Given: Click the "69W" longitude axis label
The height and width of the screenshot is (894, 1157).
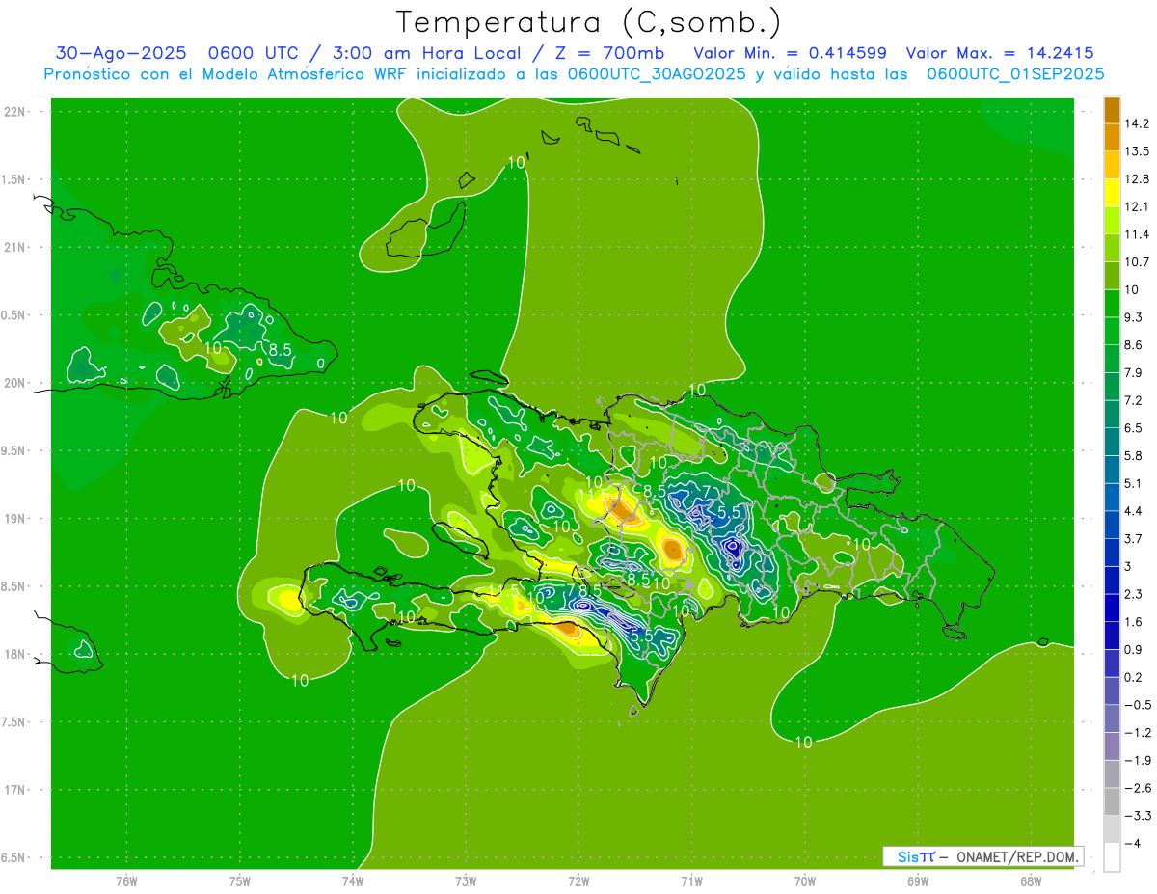Looking at the screenshot, I should click(918, 881).
